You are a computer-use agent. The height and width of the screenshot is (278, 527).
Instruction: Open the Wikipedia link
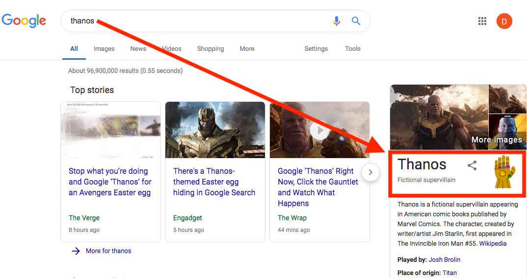[x=493, y=243]
